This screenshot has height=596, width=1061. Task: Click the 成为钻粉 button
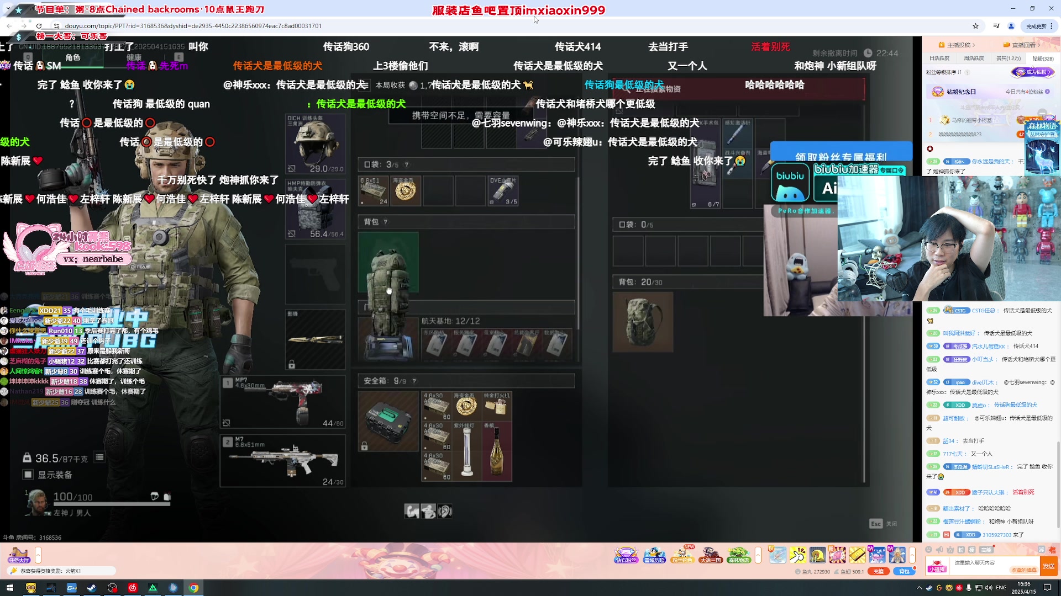(x=1033, y=72)
